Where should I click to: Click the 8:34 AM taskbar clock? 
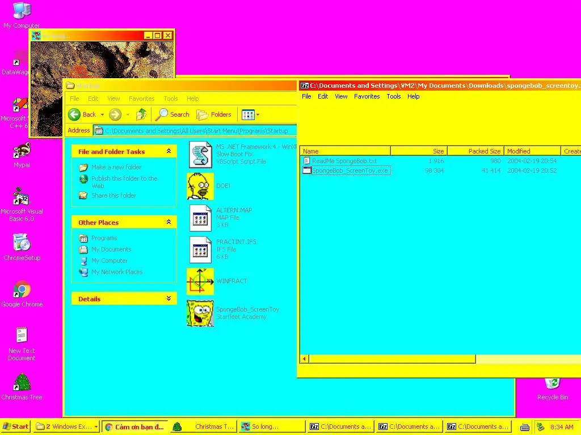tap(562, 427)
